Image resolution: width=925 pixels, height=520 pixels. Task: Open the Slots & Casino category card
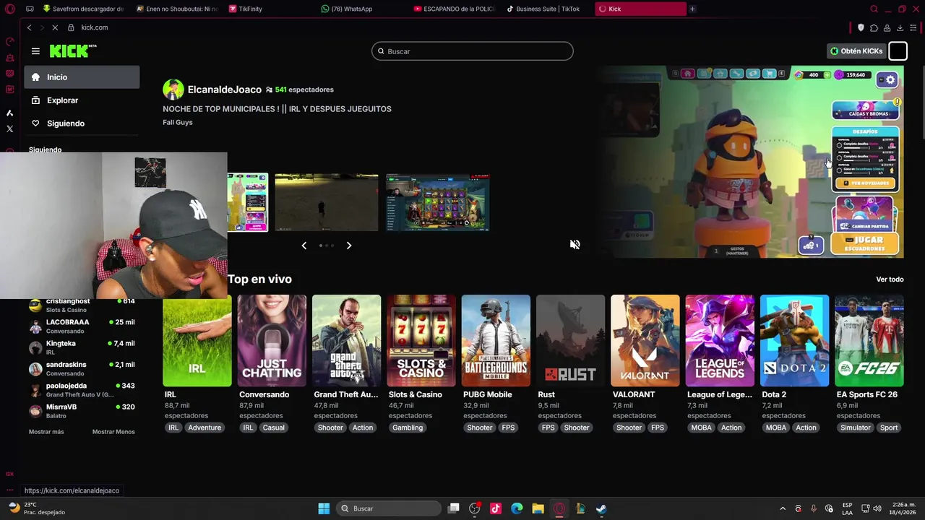421,341
